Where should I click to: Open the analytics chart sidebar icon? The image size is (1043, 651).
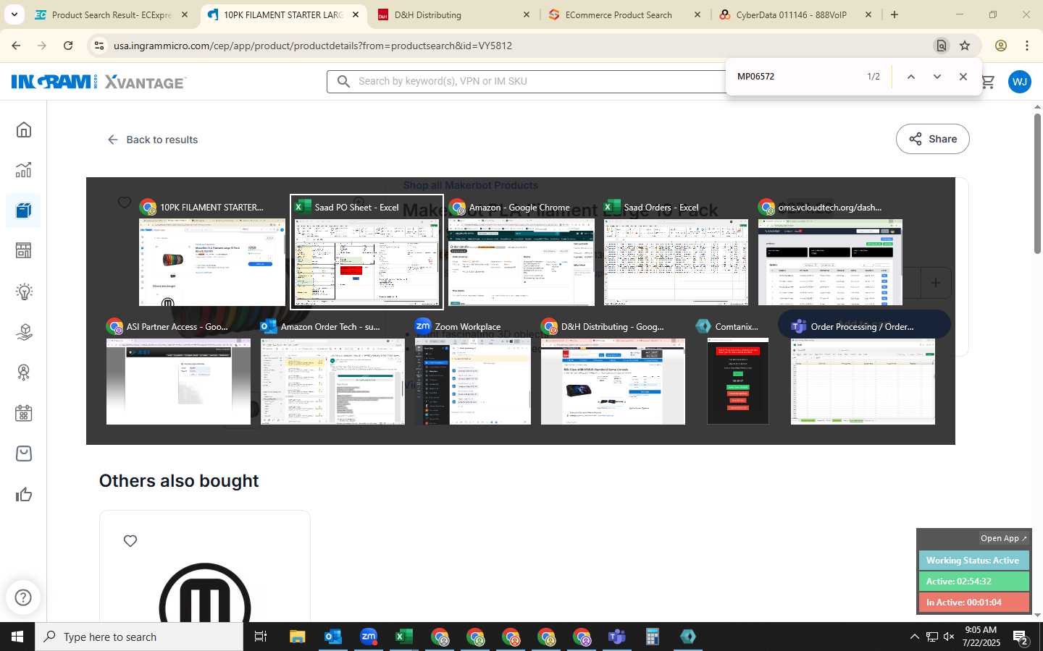tap(24, 170)
